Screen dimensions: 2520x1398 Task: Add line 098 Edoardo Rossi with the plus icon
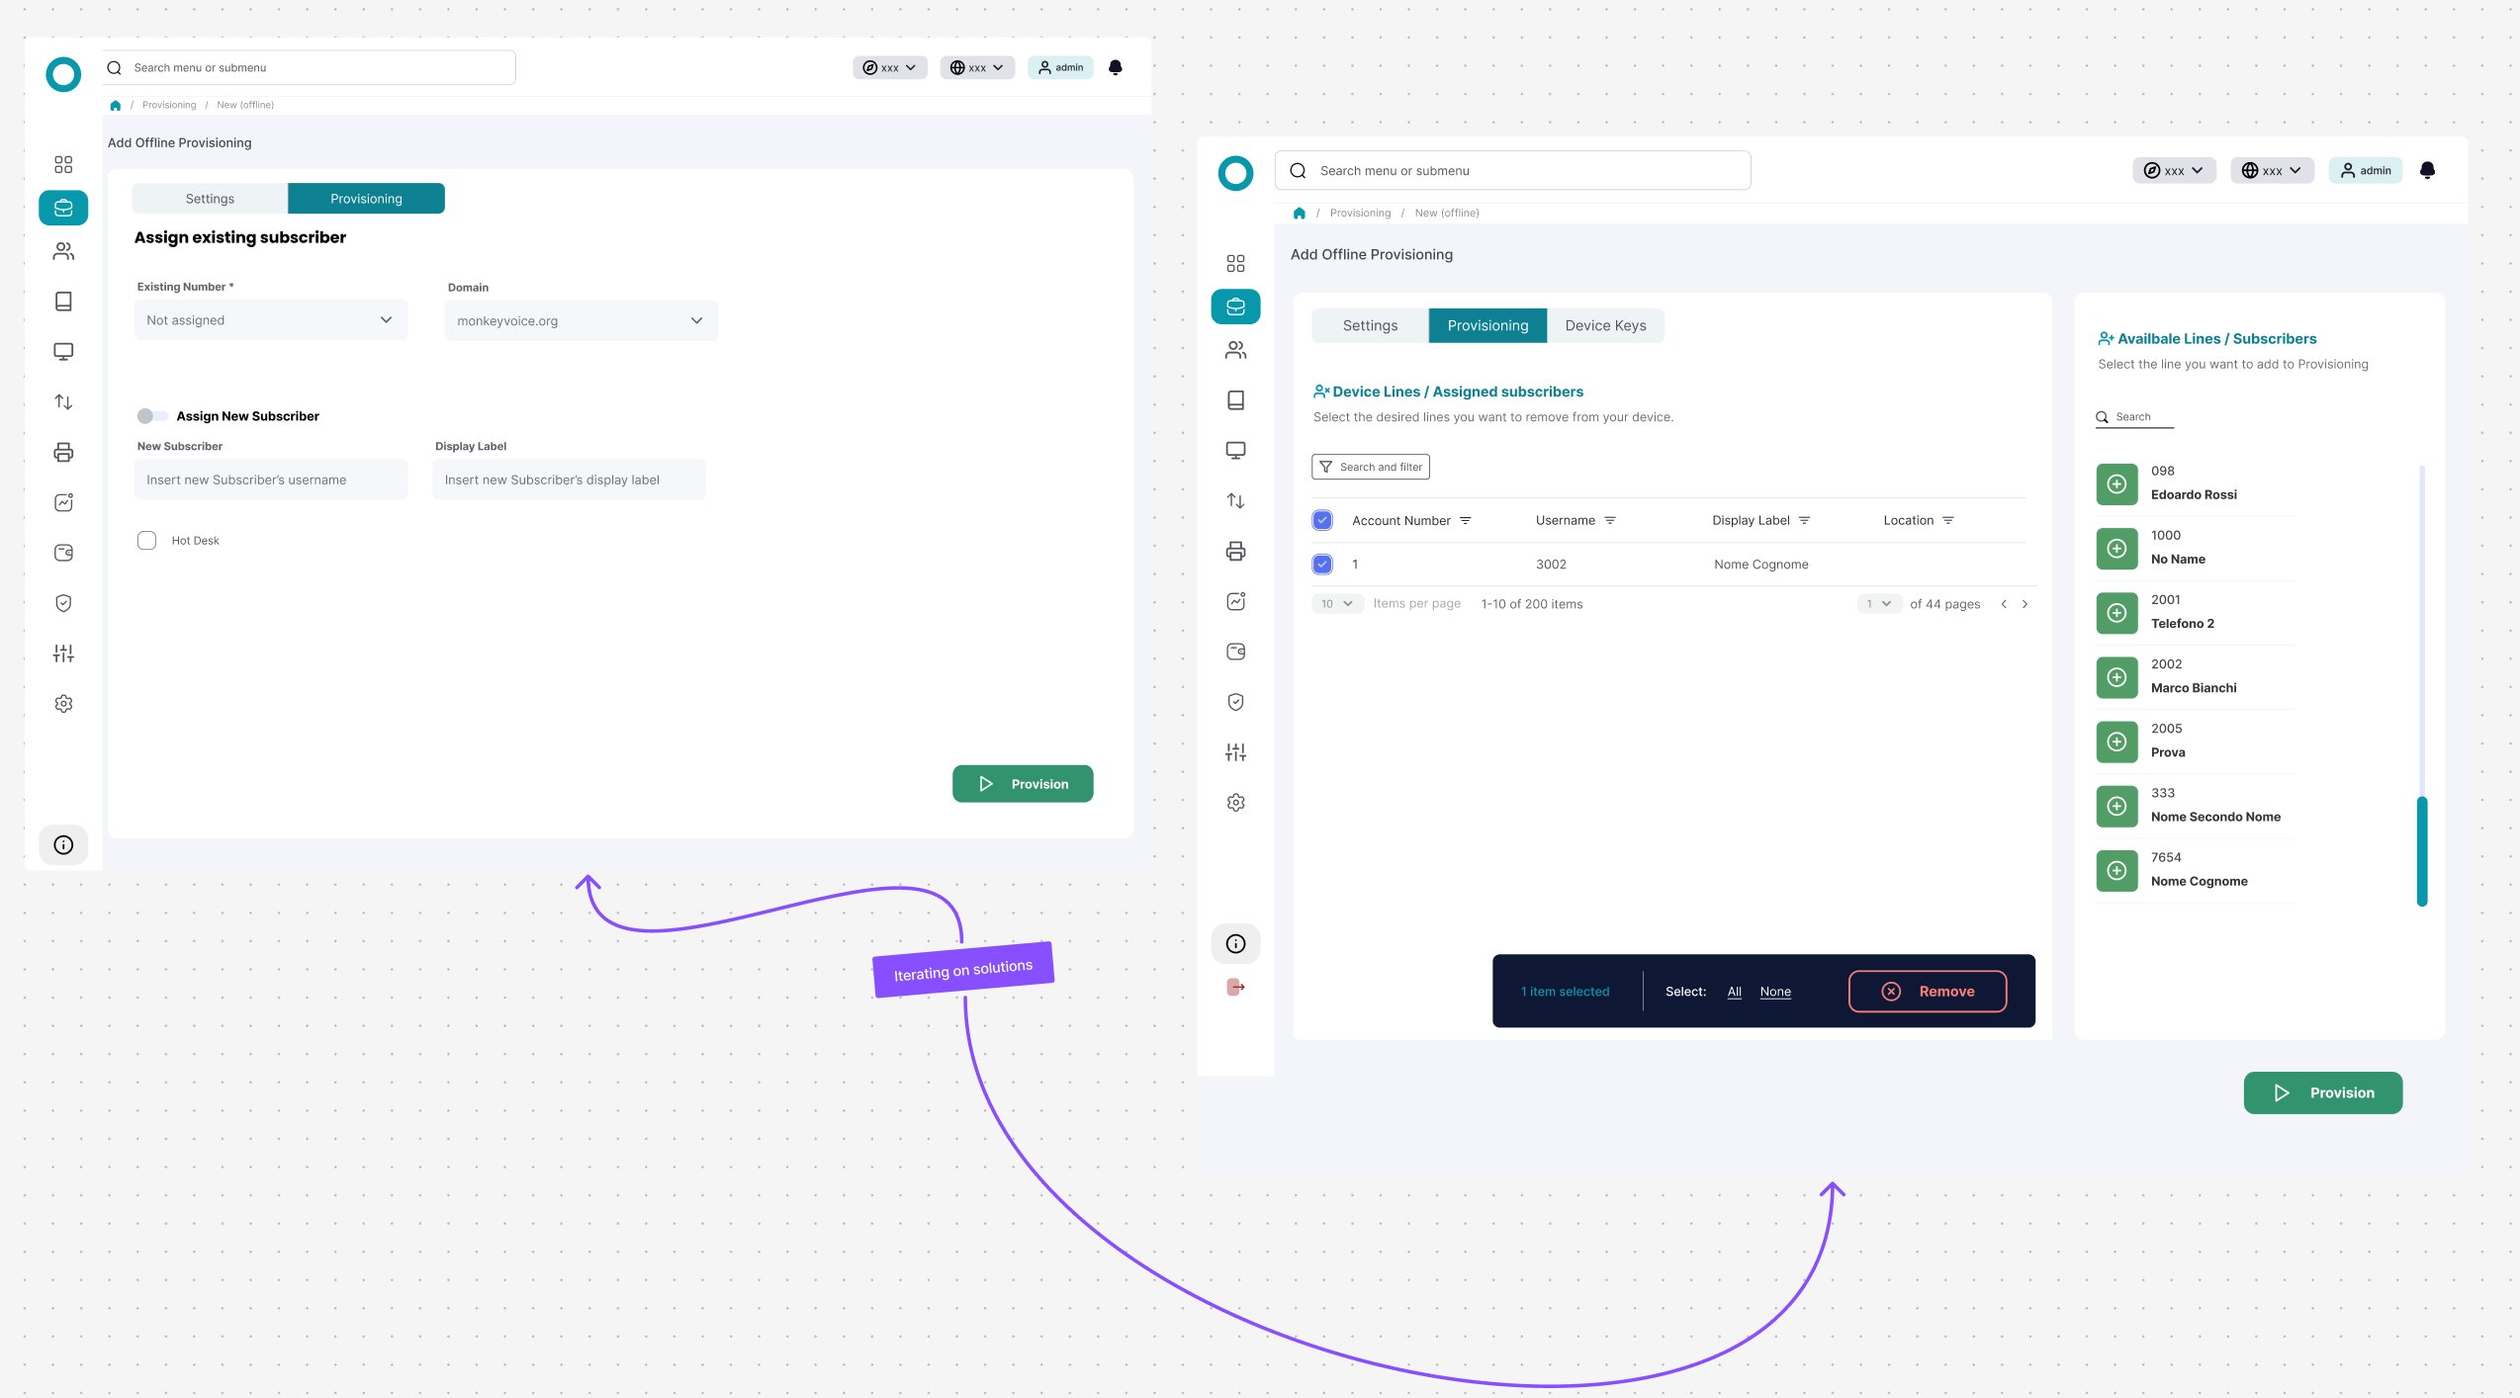(2116, 483)
